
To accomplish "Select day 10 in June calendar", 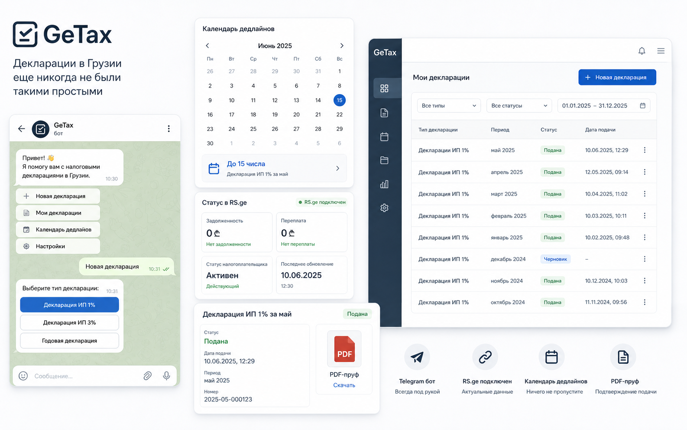I will coord(232,100).
